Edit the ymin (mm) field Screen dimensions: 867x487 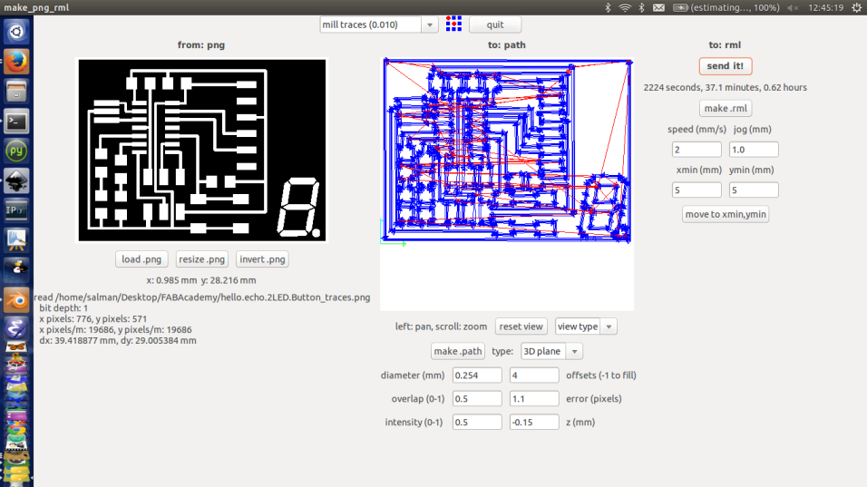pos(753,190)
